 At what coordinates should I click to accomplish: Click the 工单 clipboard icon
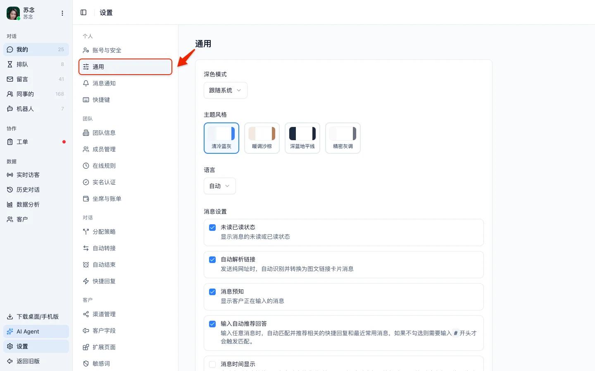click(x=10, y=142)
